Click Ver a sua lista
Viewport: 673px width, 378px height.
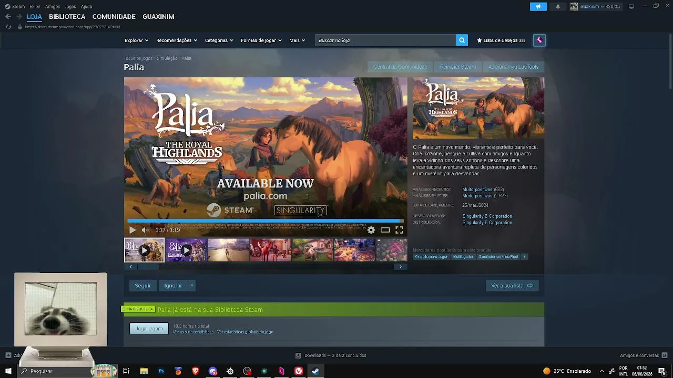click(512, 286)
